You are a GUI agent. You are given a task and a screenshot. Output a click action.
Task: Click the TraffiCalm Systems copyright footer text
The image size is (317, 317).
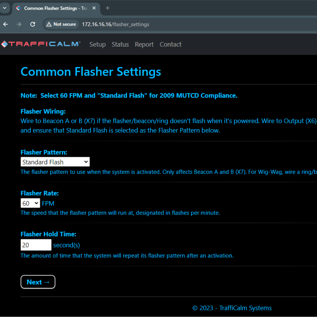click(232, 308)
